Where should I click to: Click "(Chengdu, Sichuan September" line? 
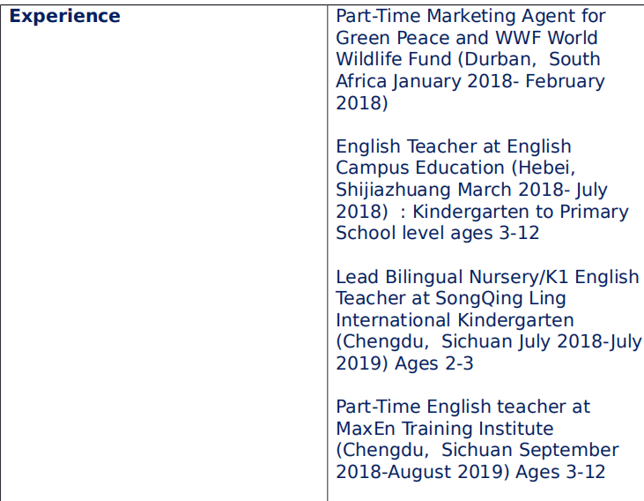(477, 450)
